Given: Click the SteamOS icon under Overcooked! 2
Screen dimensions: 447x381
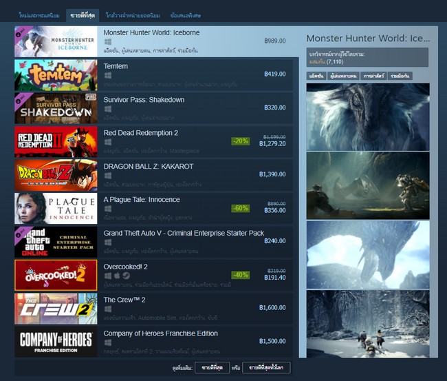Looking at the screenshot, I should pos(126,276).
